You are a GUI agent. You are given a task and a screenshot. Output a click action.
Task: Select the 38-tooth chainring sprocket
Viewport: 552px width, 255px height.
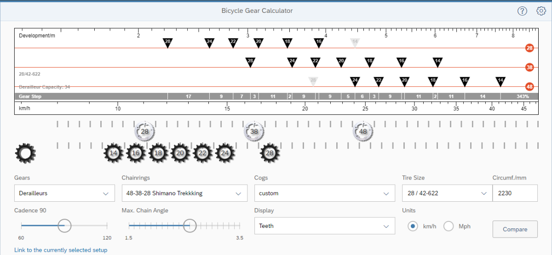tap(254, 132)
